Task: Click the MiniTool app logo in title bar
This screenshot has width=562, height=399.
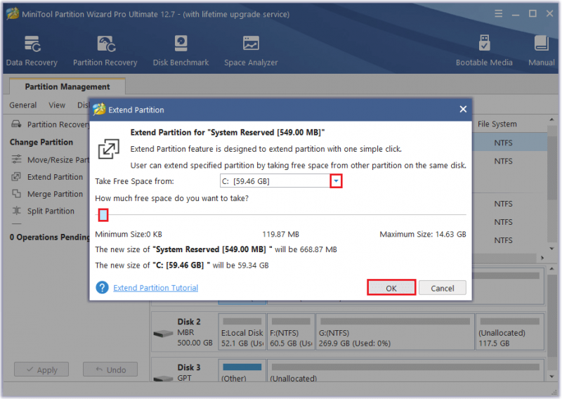Action: tap(13, 13)
